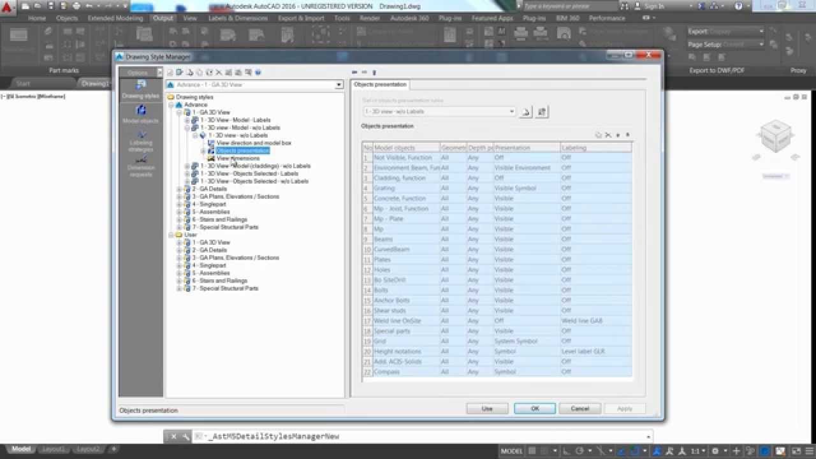Click the annotation scale 1:1 in status bar

tap(699, 451)
